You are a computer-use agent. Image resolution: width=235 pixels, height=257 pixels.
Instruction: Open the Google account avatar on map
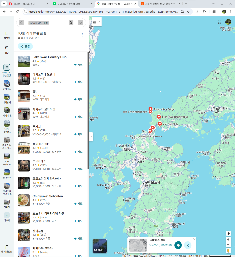[x=228, y=22]
